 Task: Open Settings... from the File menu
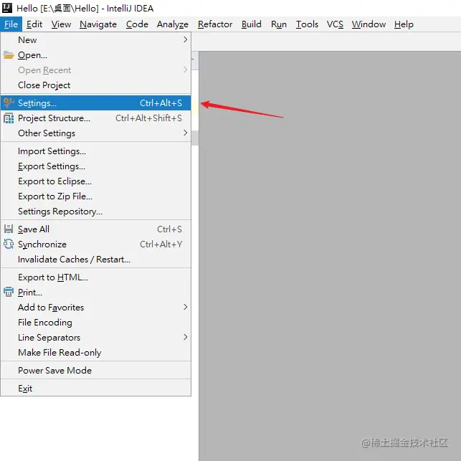pyautogui.click(x=96, y=103)
